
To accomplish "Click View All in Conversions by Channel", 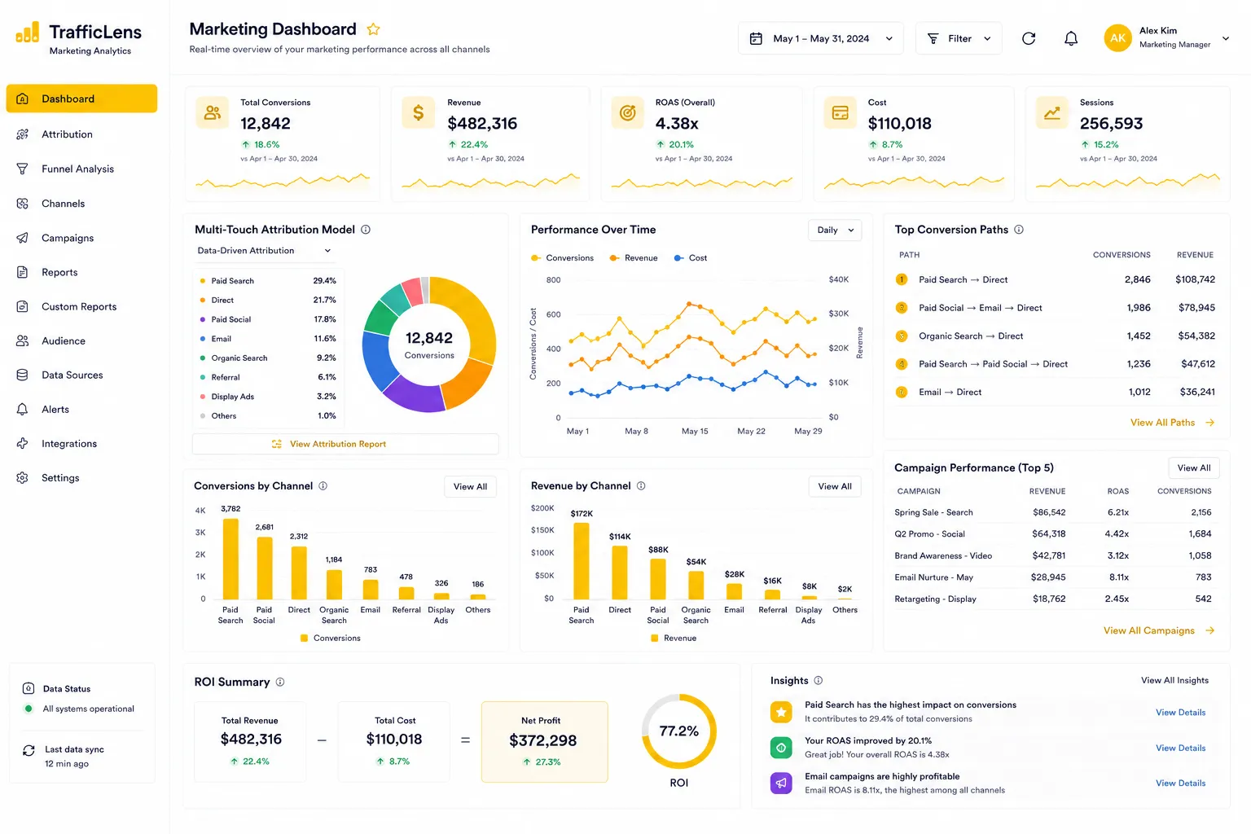I will click(470, 487).
